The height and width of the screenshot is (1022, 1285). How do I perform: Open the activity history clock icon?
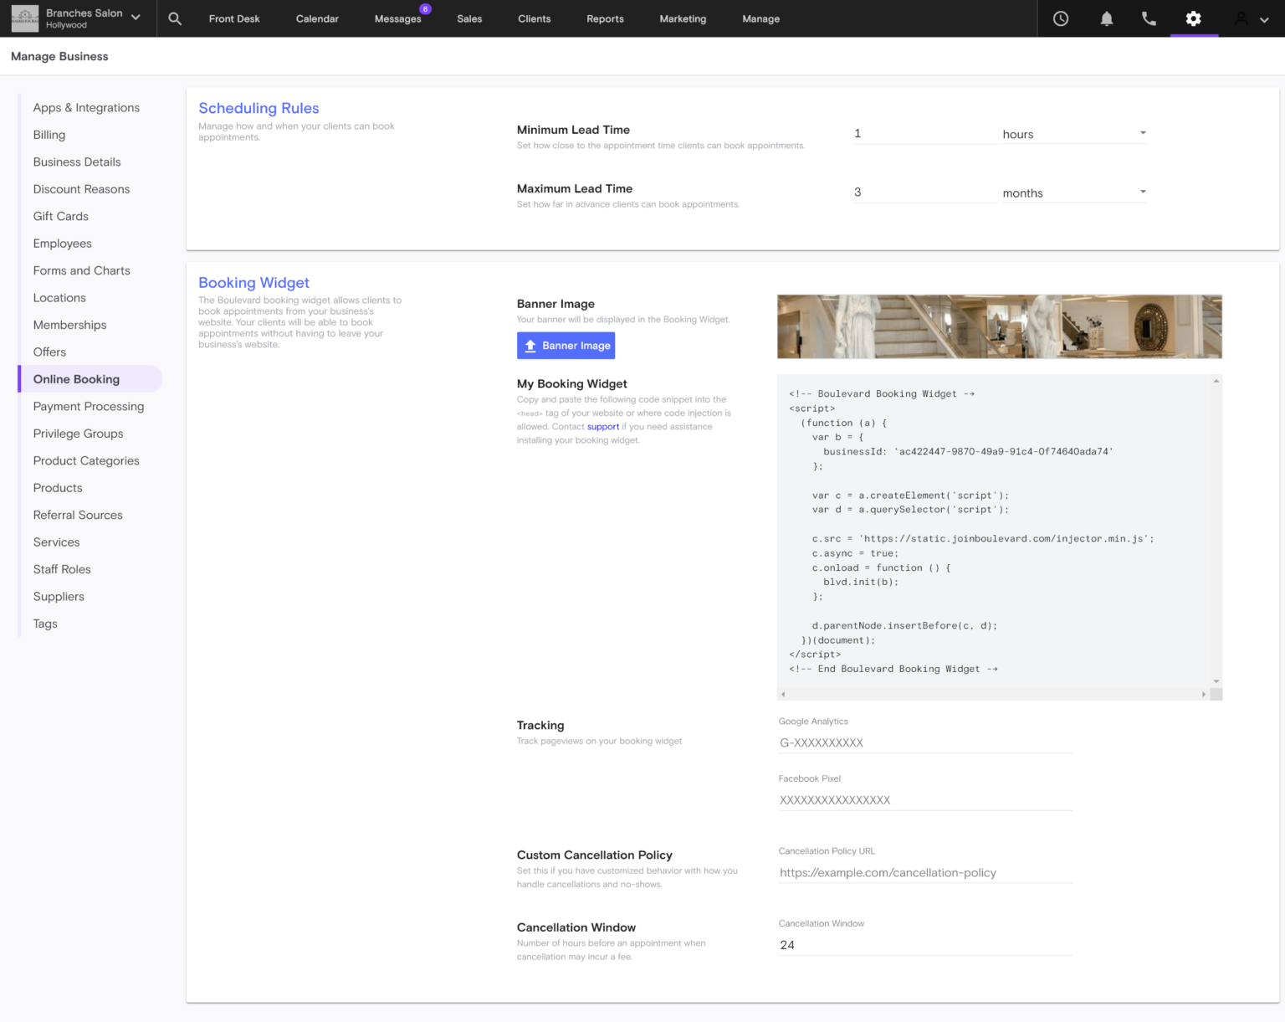(1061, 18)
